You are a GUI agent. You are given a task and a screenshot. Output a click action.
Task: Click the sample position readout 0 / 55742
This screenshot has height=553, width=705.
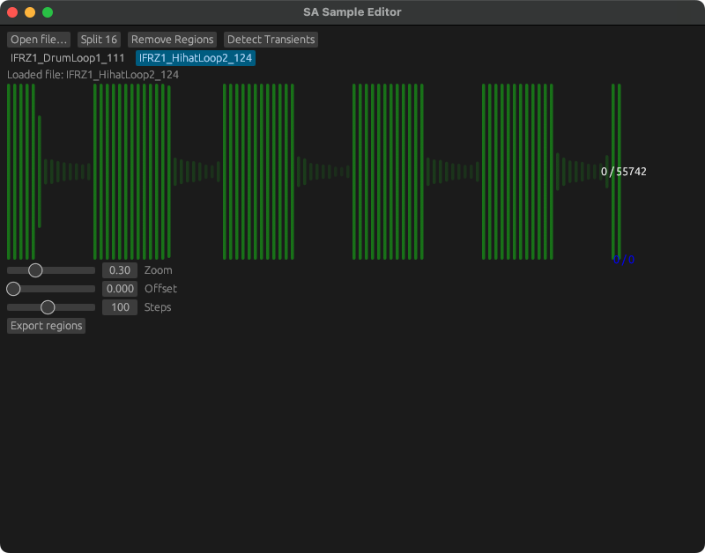[624, 172]
